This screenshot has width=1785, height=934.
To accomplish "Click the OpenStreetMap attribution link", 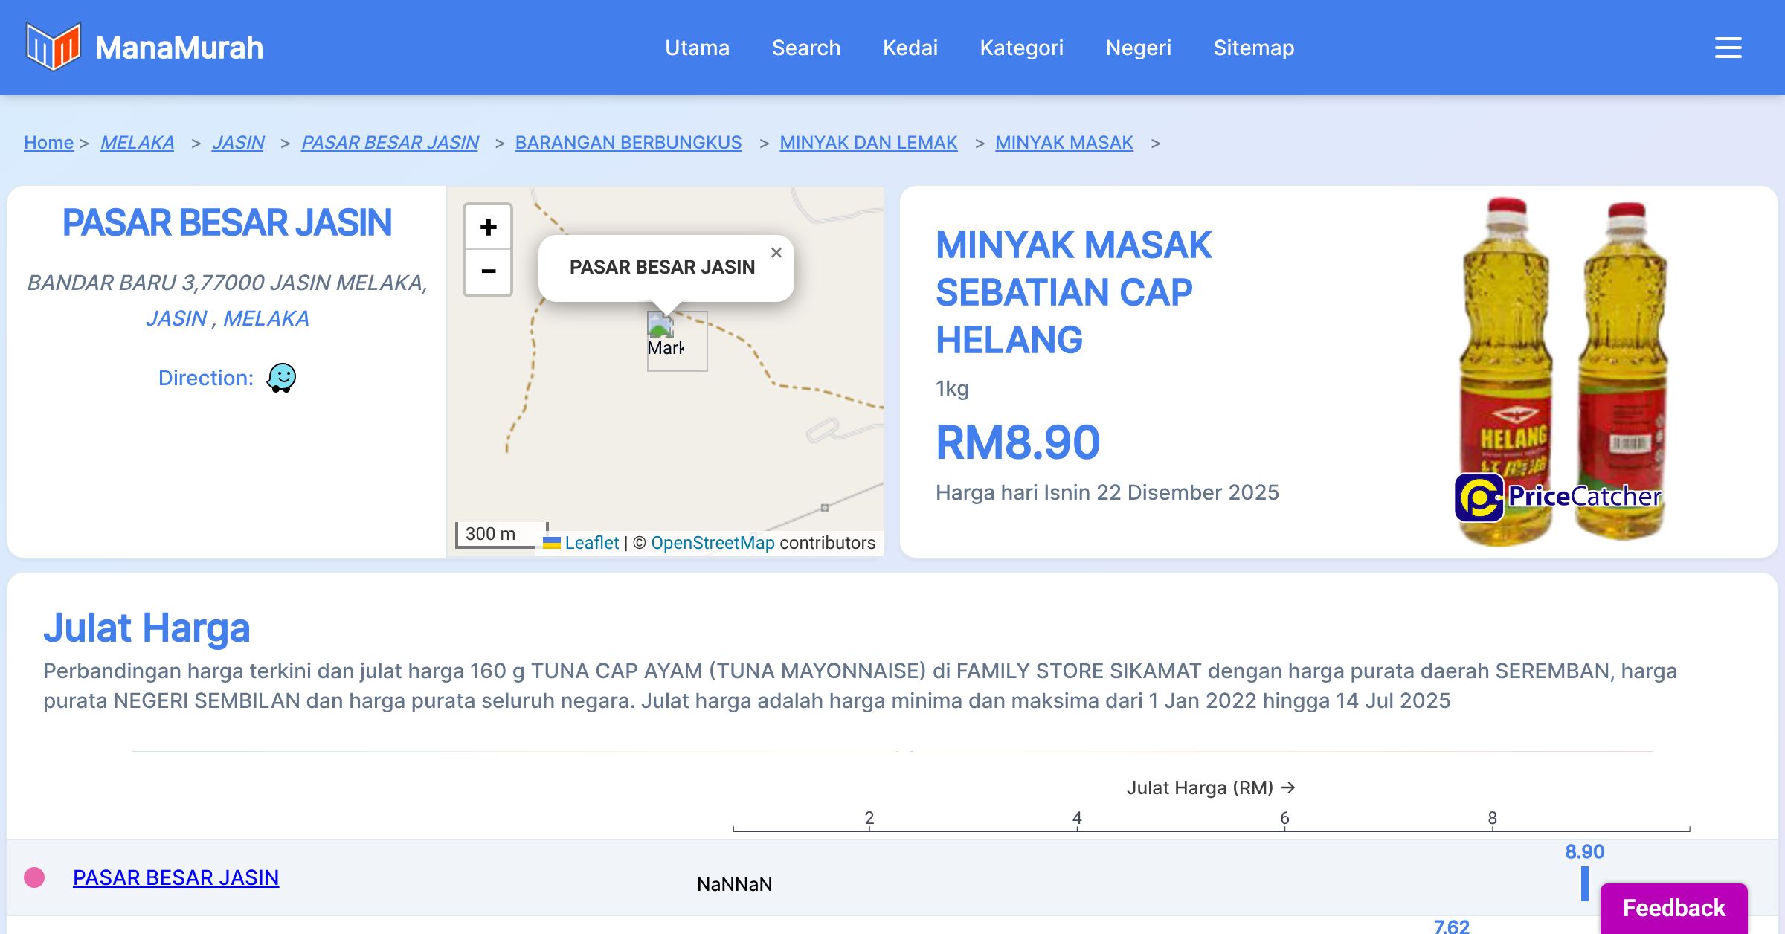I will (713, 543).
